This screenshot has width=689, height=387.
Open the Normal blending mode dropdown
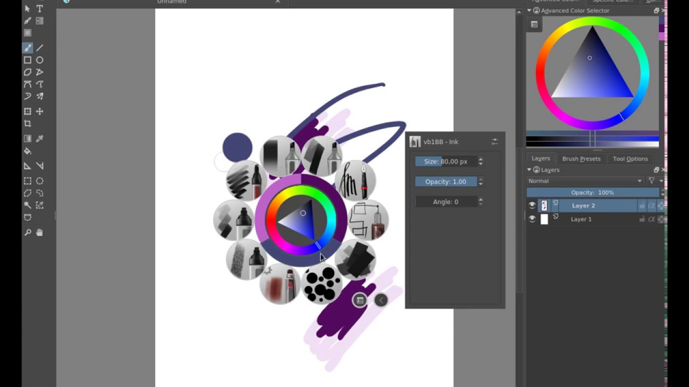585,181
